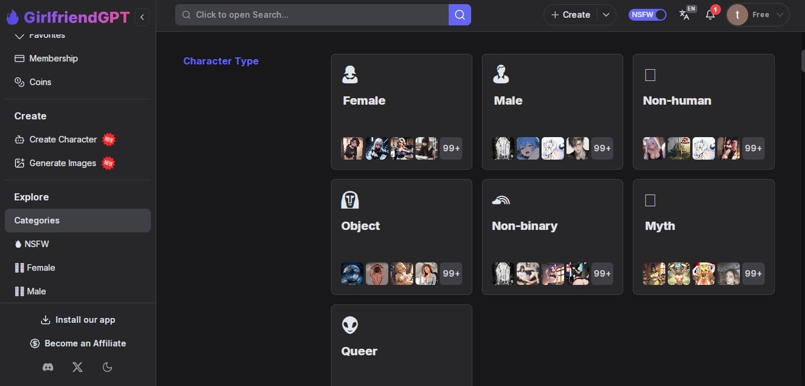Open the Myth character type card

click(703, 237)
